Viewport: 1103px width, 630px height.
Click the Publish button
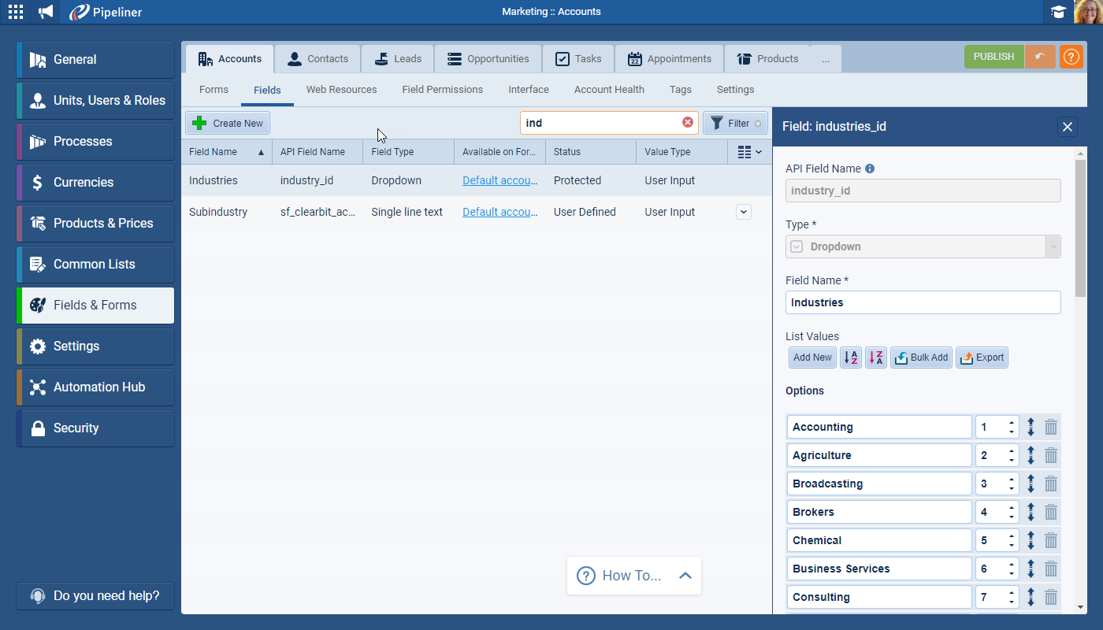(x=993, y=57)
